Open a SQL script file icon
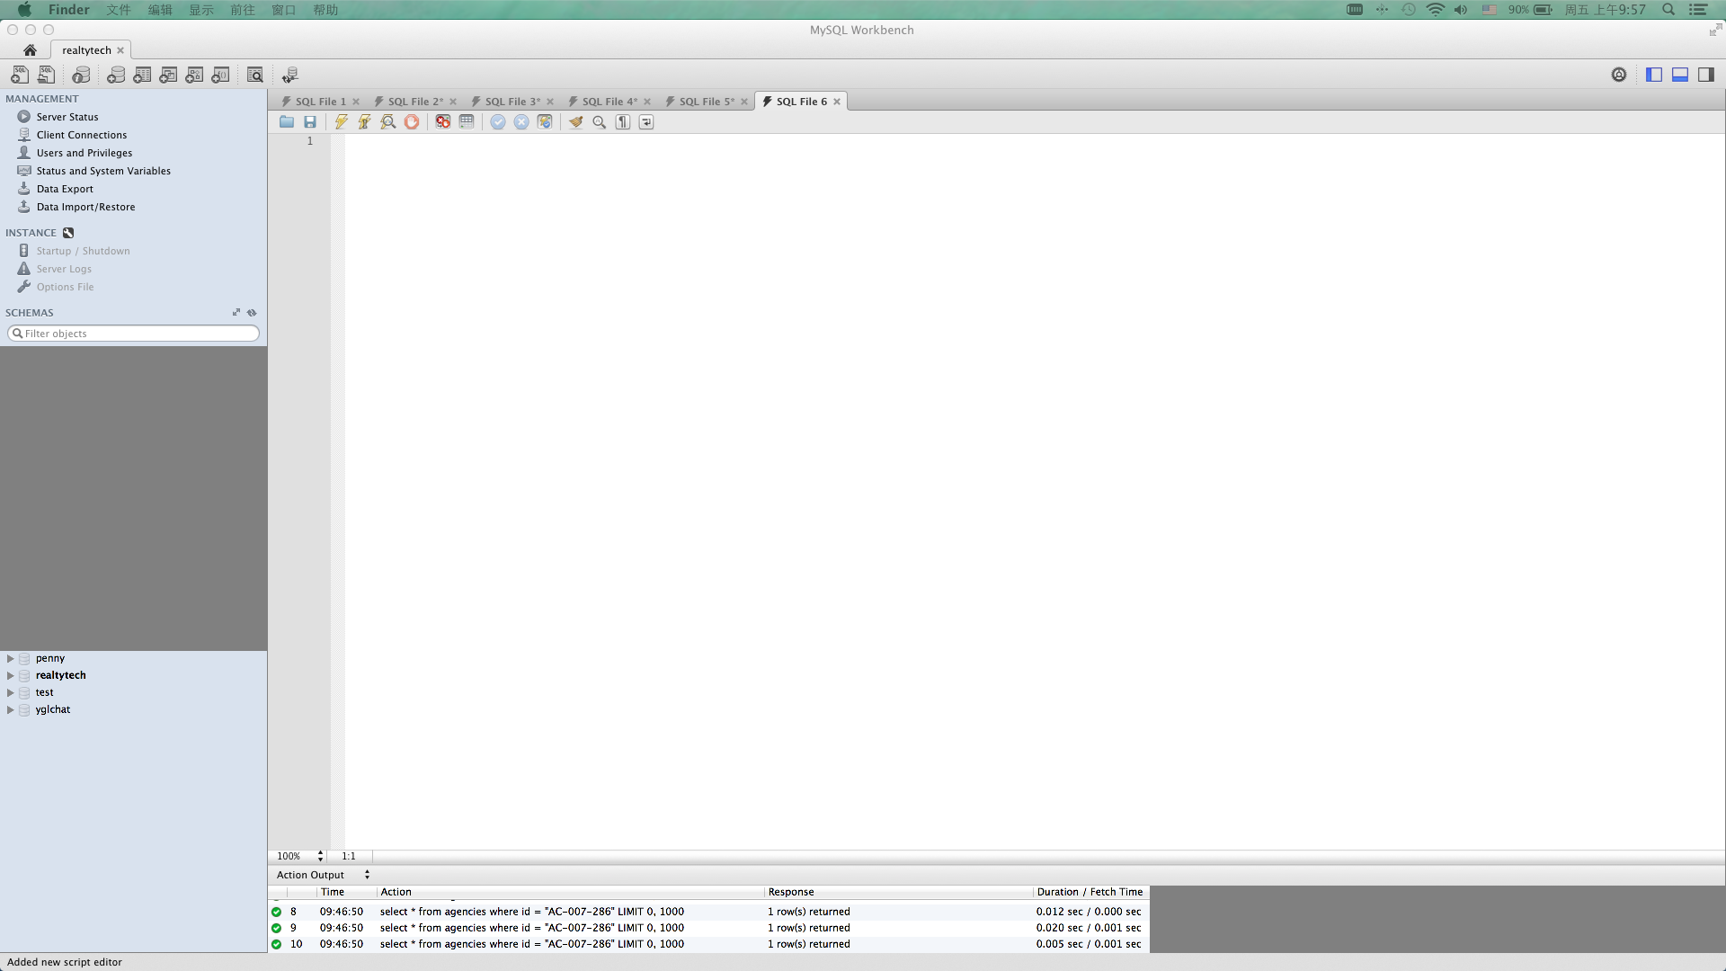 [46, 75]
